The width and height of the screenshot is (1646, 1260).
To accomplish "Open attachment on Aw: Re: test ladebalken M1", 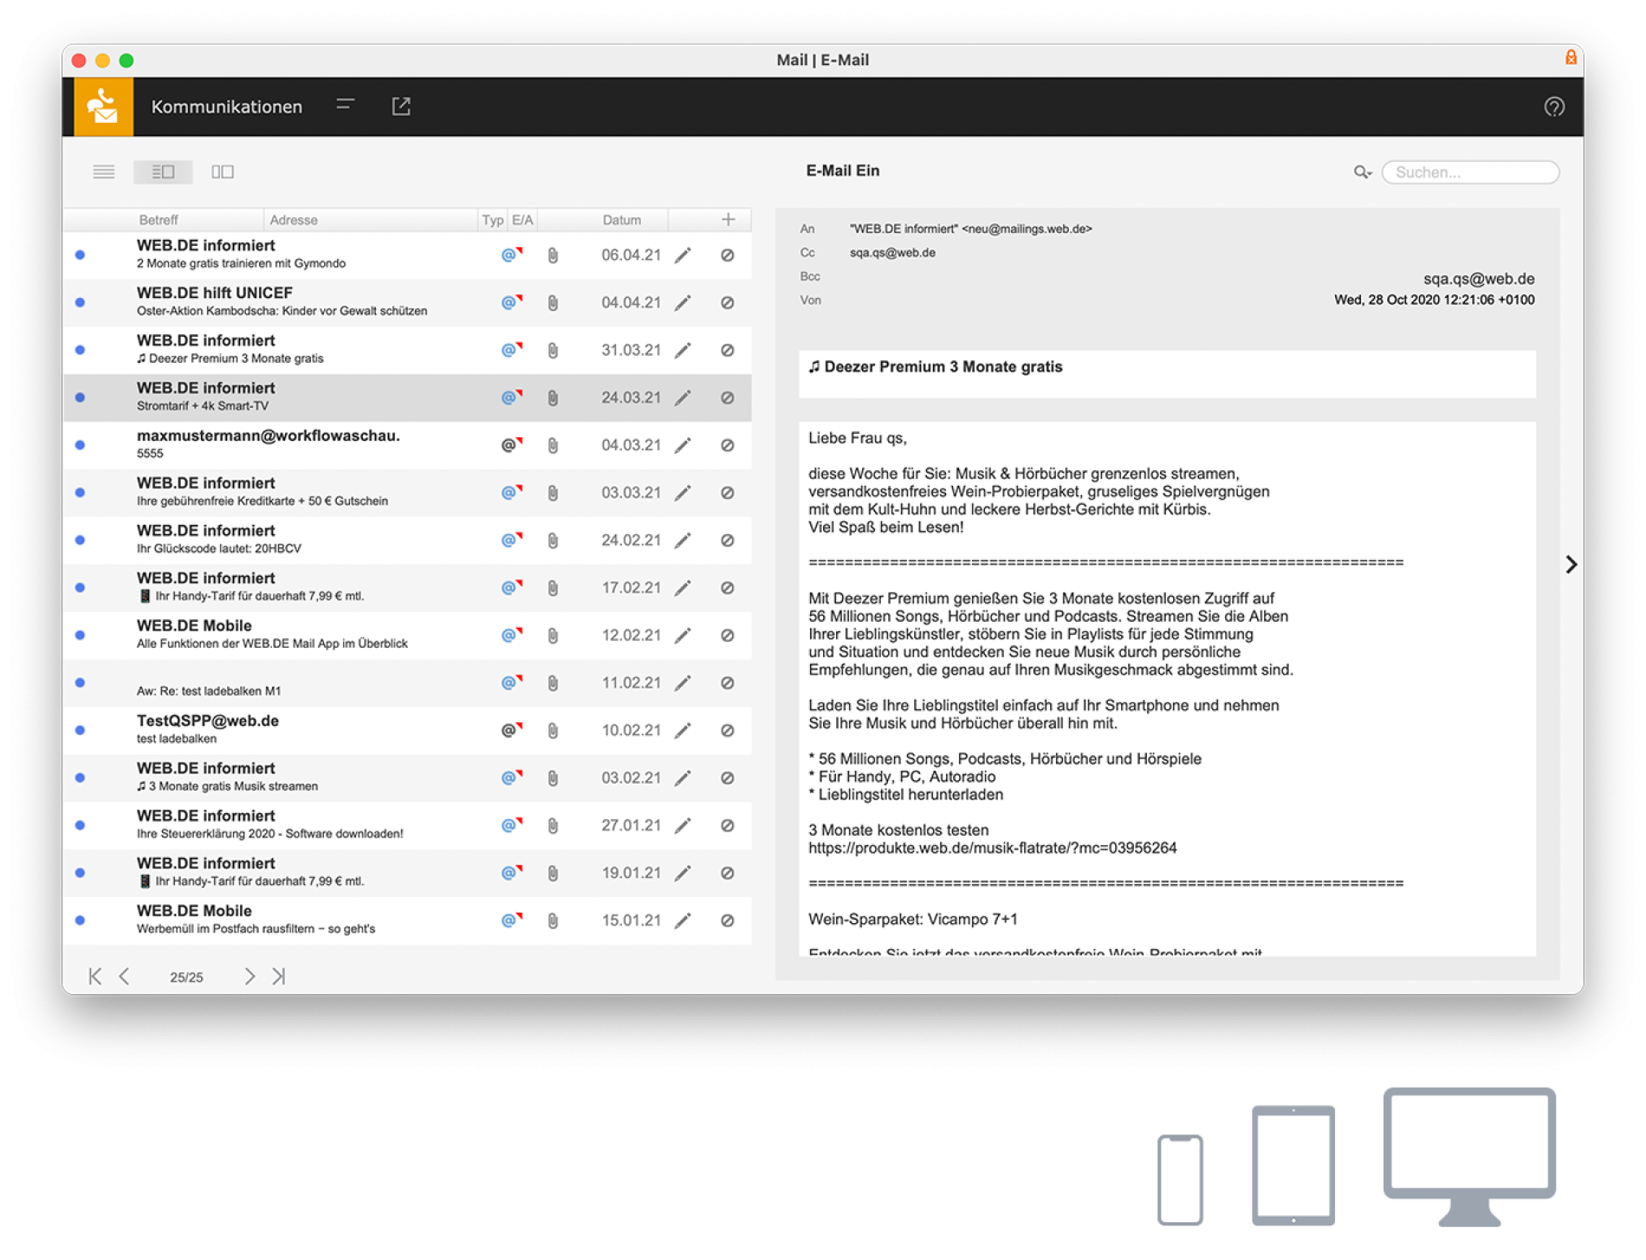I will (553, 684).
